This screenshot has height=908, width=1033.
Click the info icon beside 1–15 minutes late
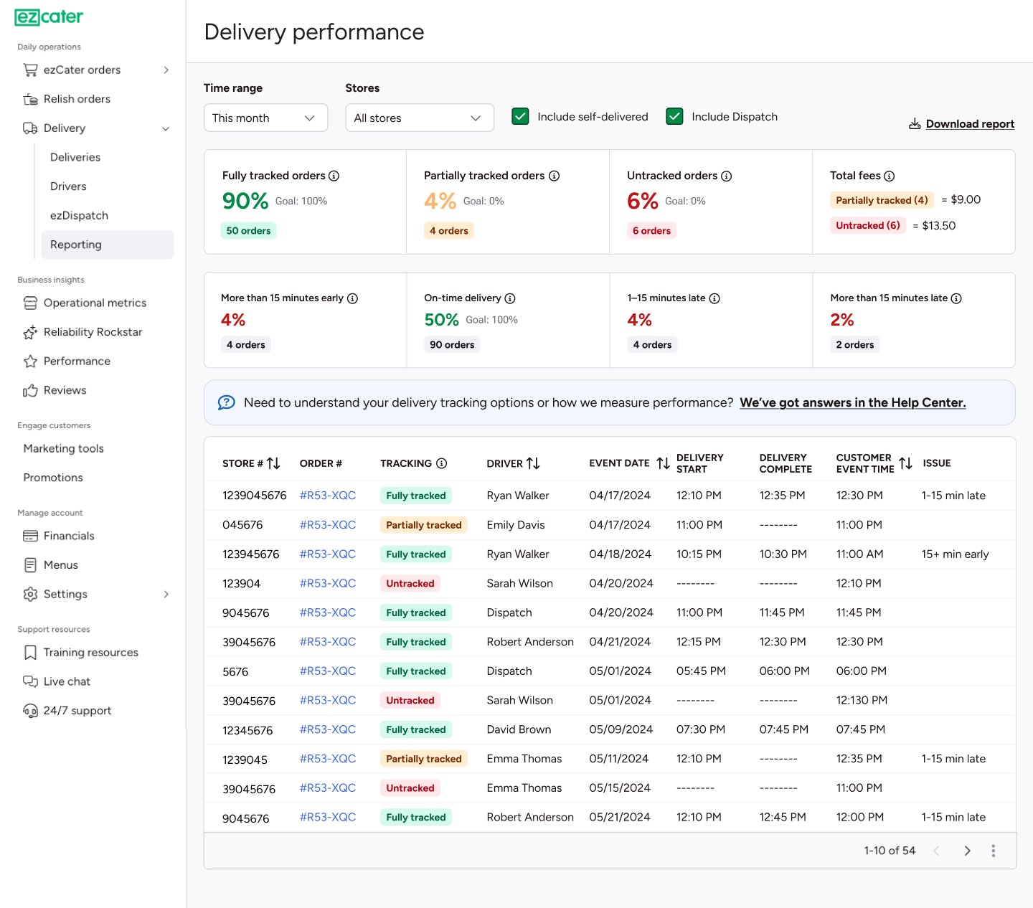pos(714,298)
